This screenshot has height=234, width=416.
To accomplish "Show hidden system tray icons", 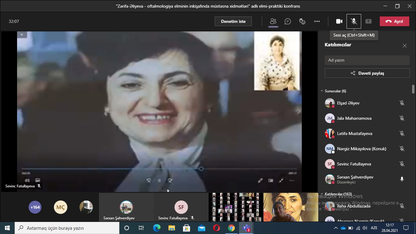I will point(336,228).
